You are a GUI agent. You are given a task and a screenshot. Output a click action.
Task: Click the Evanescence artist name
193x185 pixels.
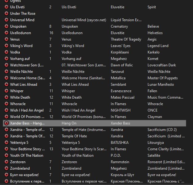[121, 91]
